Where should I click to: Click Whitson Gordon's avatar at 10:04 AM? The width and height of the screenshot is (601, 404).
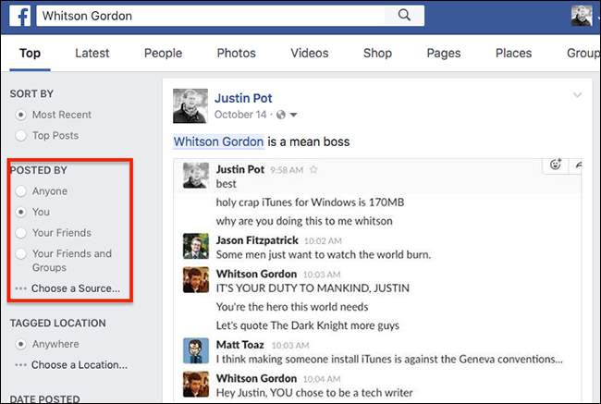[196, 385]
